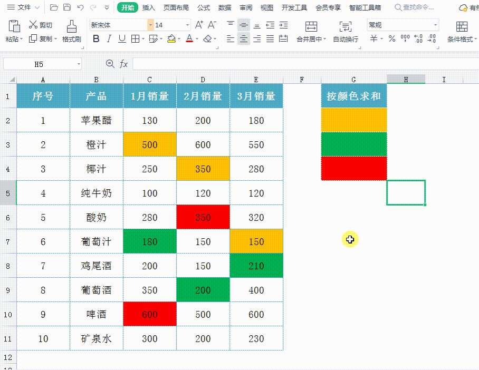Image resolution: width=479 pixels, height=370 pixels.
Task: Click the Redo arrow icon
Action: tap(93, 7)
